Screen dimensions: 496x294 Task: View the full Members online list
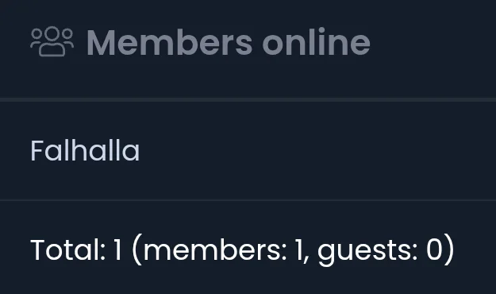228,42
